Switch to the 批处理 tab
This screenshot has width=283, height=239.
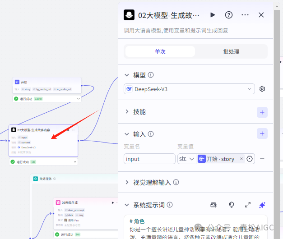tap(231, 51)
